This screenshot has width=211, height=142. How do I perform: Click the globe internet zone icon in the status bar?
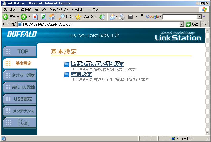pos(174,139)
